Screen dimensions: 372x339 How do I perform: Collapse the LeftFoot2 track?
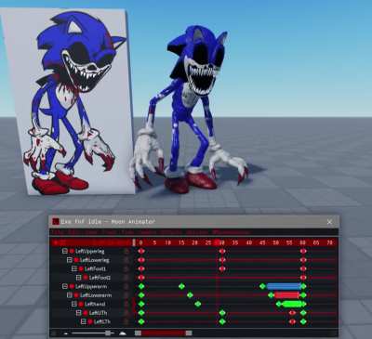click(79, 278)
